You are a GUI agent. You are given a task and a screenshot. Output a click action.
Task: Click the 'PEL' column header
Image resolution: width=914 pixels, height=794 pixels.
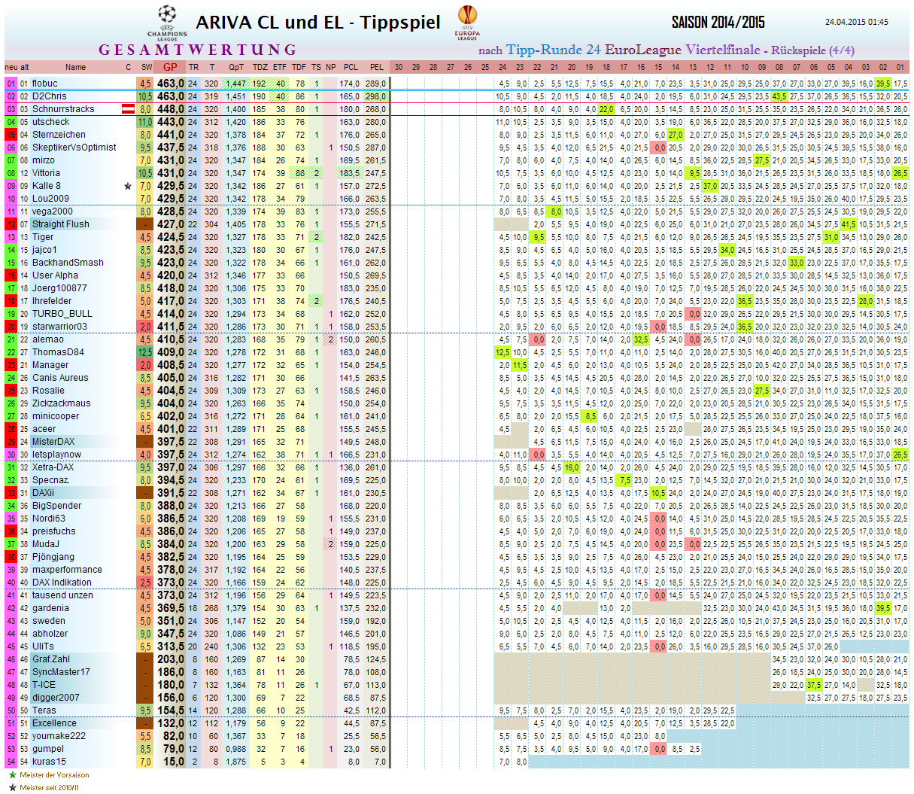[x=377, y=68]
